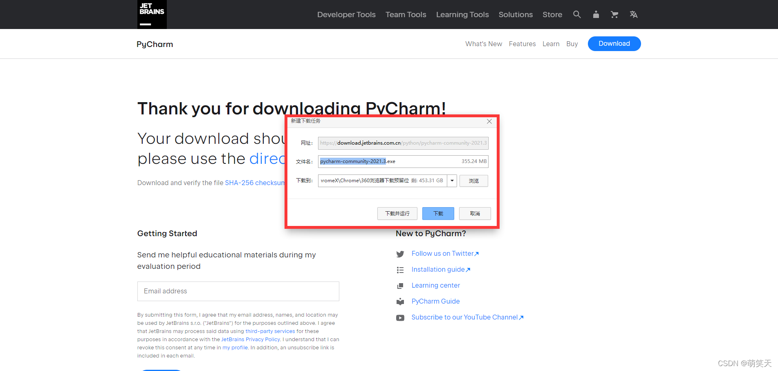Image resolution: width=778 pixels, height=371 pixels.
Task: Click the Email address field
Action: coord(238,291)
